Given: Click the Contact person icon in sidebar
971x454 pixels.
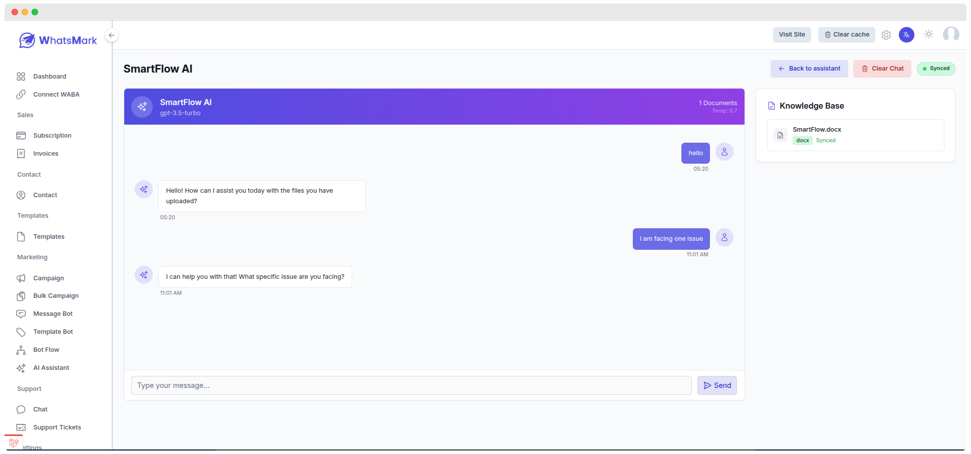Looking at the screenshot, I should click(21, 195).
